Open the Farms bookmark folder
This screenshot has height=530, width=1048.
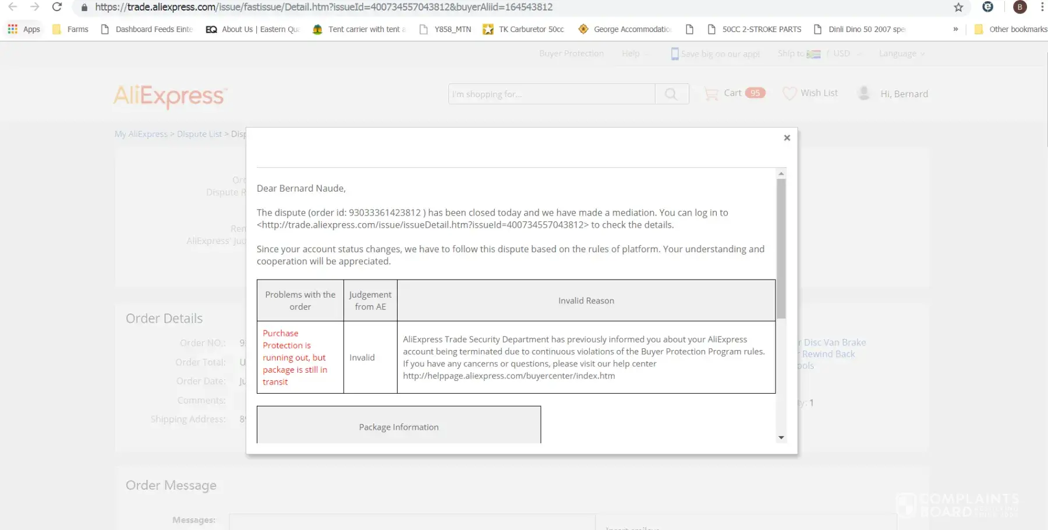pyautogui.click(x=70, y=29)
